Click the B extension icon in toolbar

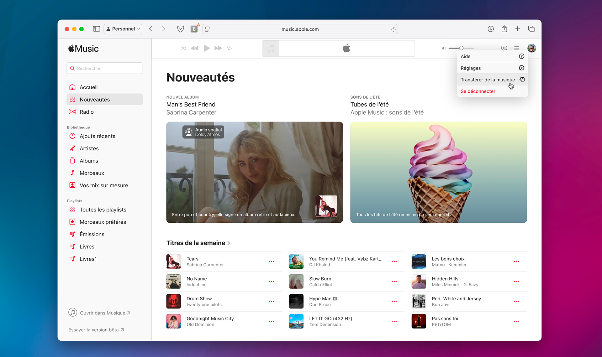coord(194,29)
